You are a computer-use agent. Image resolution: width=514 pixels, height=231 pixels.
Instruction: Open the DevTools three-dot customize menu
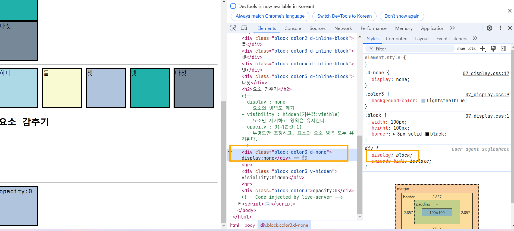(x=500, y=28)
